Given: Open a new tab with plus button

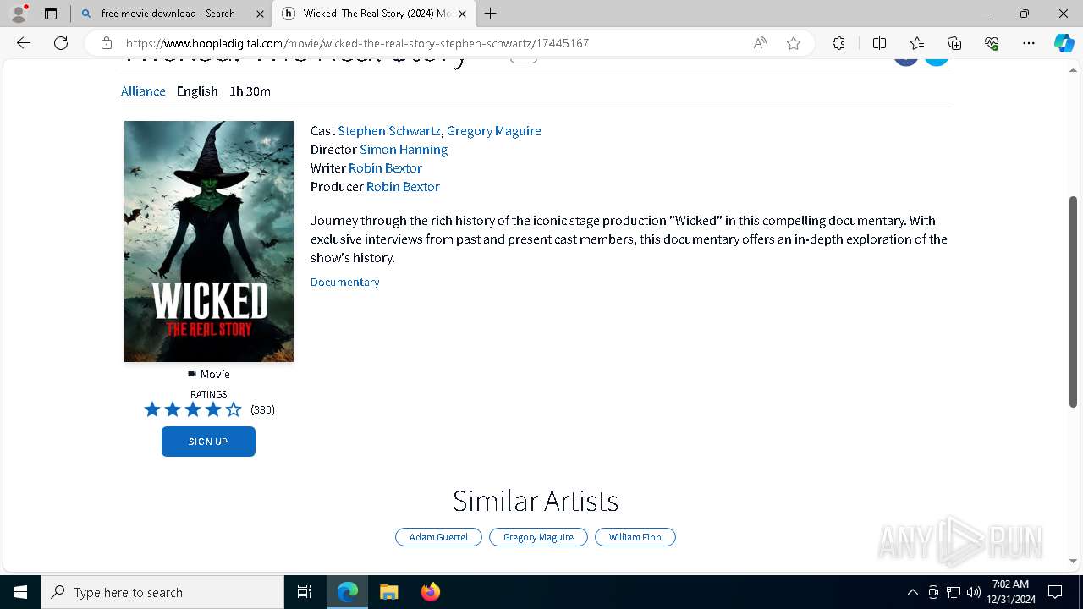Looking at the screenshot, I should 490,14.
